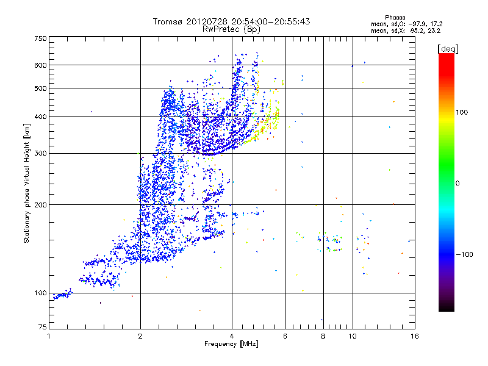The image size is (488, 366).
Task: Click the y-axis "200" tick label
Action: pos(40,205)
